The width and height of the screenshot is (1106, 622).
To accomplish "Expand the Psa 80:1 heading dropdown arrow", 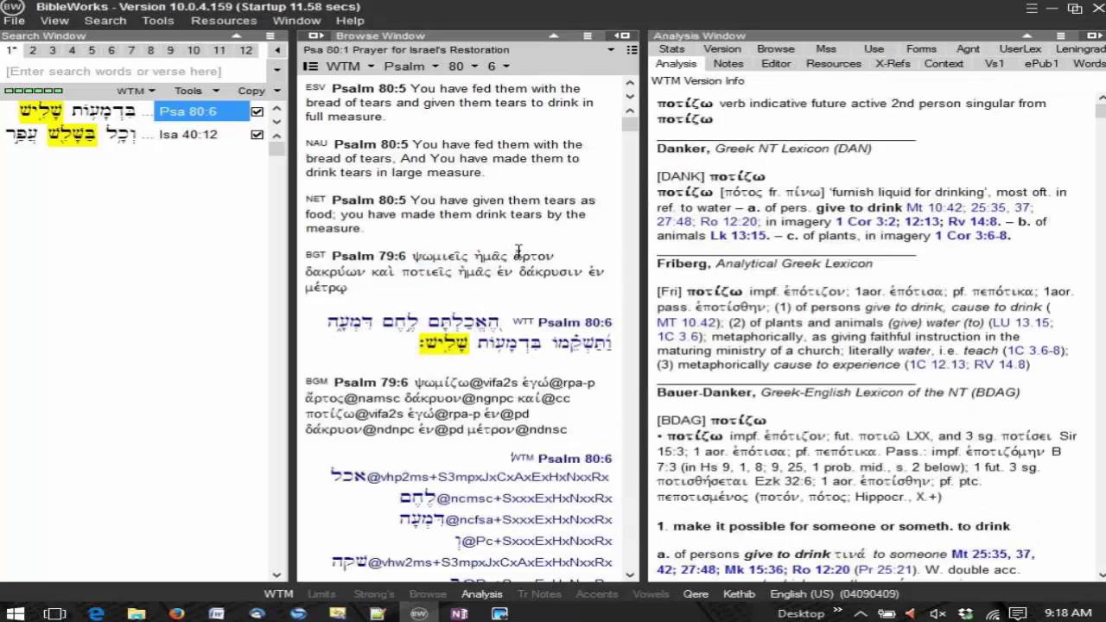I will 610,50.
